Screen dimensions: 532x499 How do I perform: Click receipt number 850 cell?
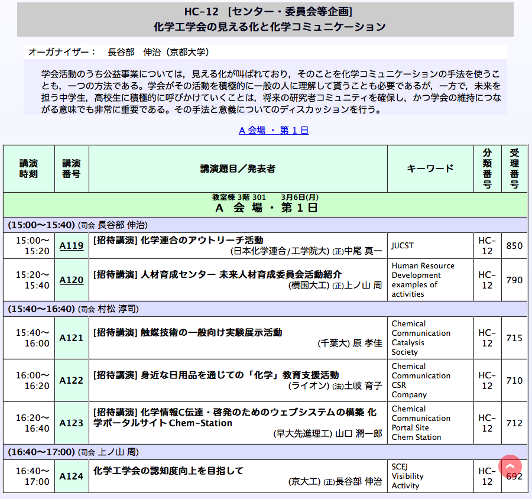click(514, 245)
